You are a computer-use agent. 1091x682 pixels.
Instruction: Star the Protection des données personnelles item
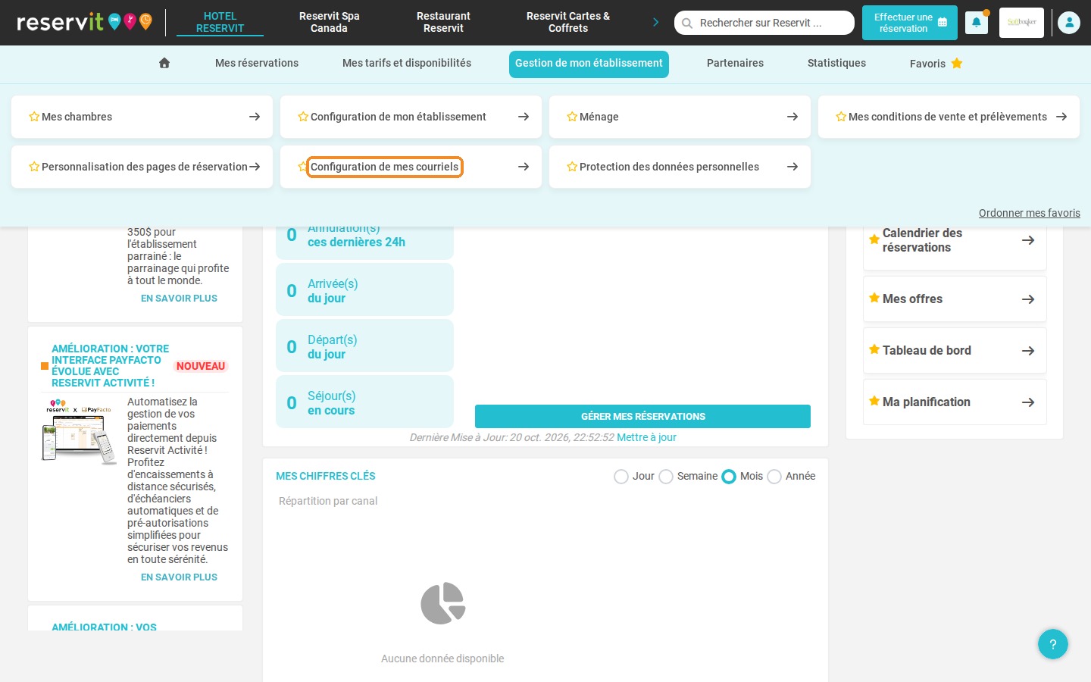(x=572, y=167)
